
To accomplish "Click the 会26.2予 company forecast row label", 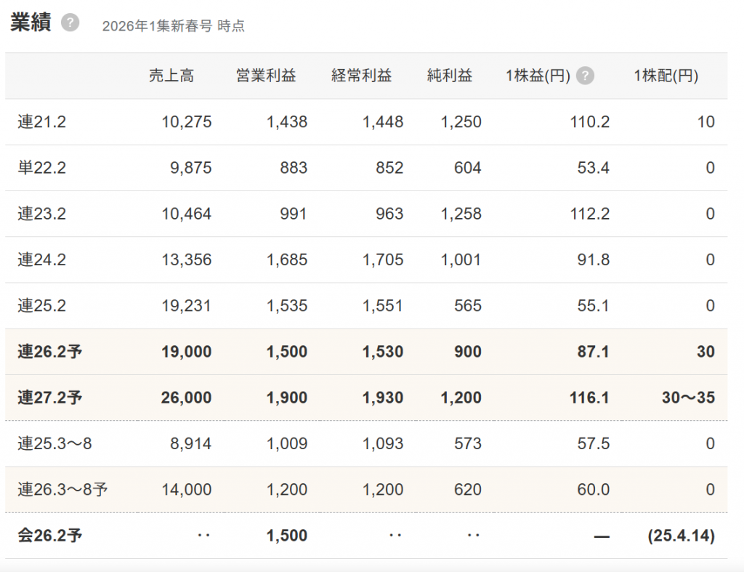I will click(x=50, y=536).
